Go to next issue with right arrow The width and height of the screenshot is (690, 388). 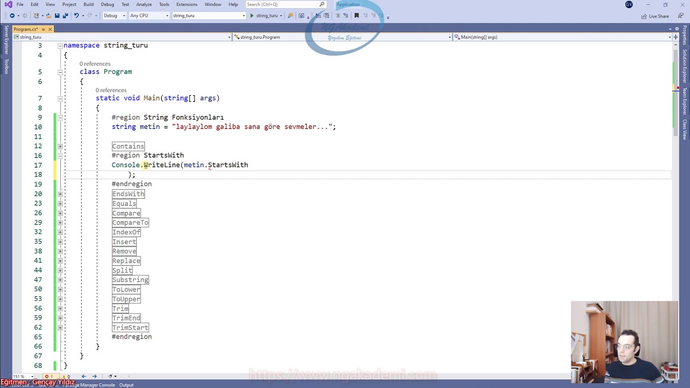[94, 376]
